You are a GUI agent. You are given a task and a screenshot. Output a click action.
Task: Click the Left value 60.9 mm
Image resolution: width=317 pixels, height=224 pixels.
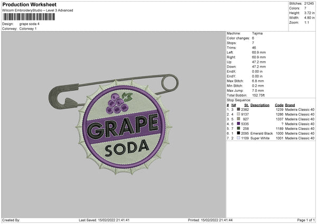point(259,52)
